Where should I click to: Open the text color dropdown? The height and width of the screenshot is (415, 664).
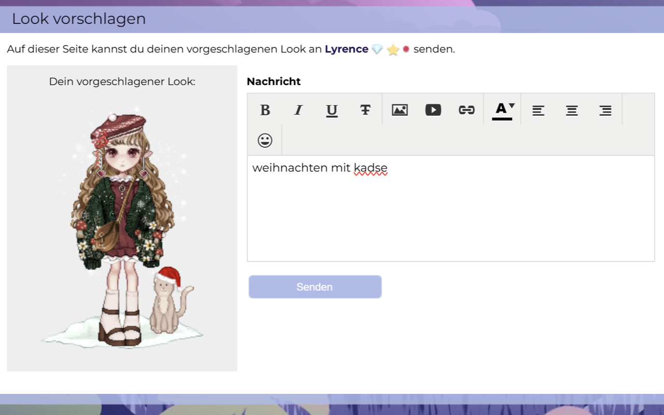[503, 110]
